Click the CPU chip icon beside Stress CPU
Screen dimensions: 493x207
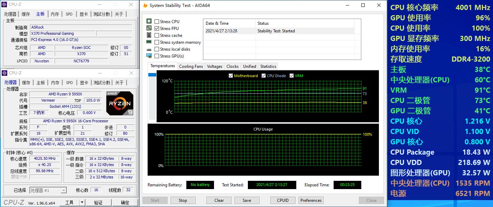[x=149, y=21]
